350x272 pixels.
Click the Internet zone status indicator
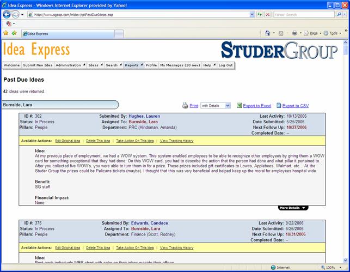click(x=280, y=268)
